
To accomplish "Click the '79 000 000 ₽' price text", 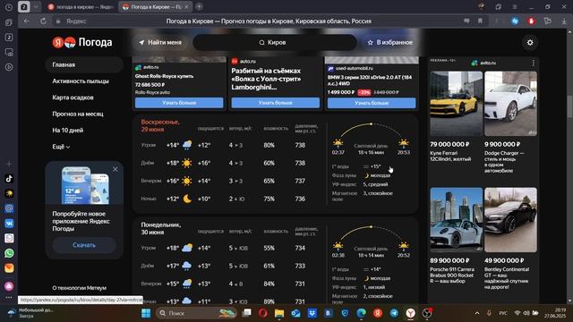I will pos(449,144).
